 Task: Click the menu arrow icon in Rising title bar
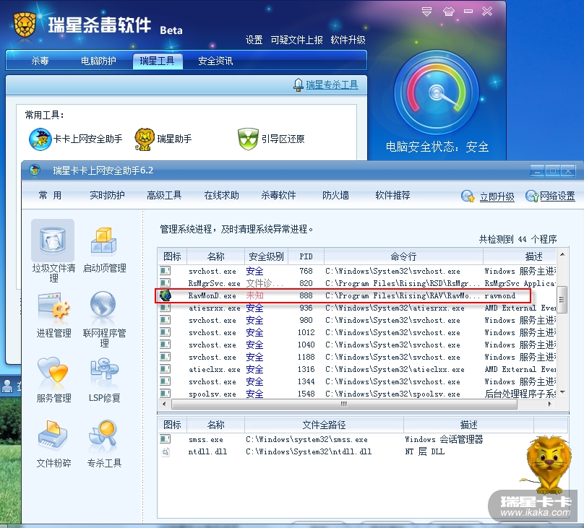click(427, 12)
